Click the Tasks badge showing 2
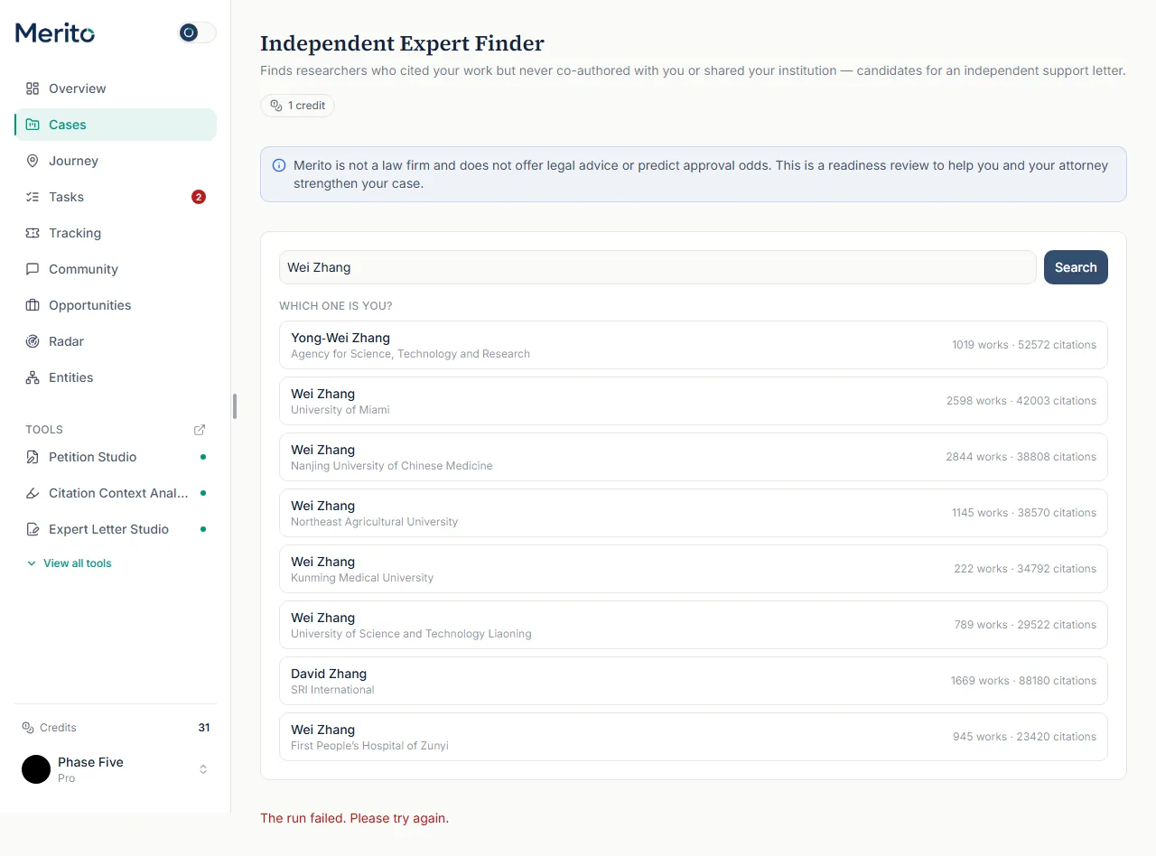This screenshot has width=1156, height=856. tap(199, 197)
